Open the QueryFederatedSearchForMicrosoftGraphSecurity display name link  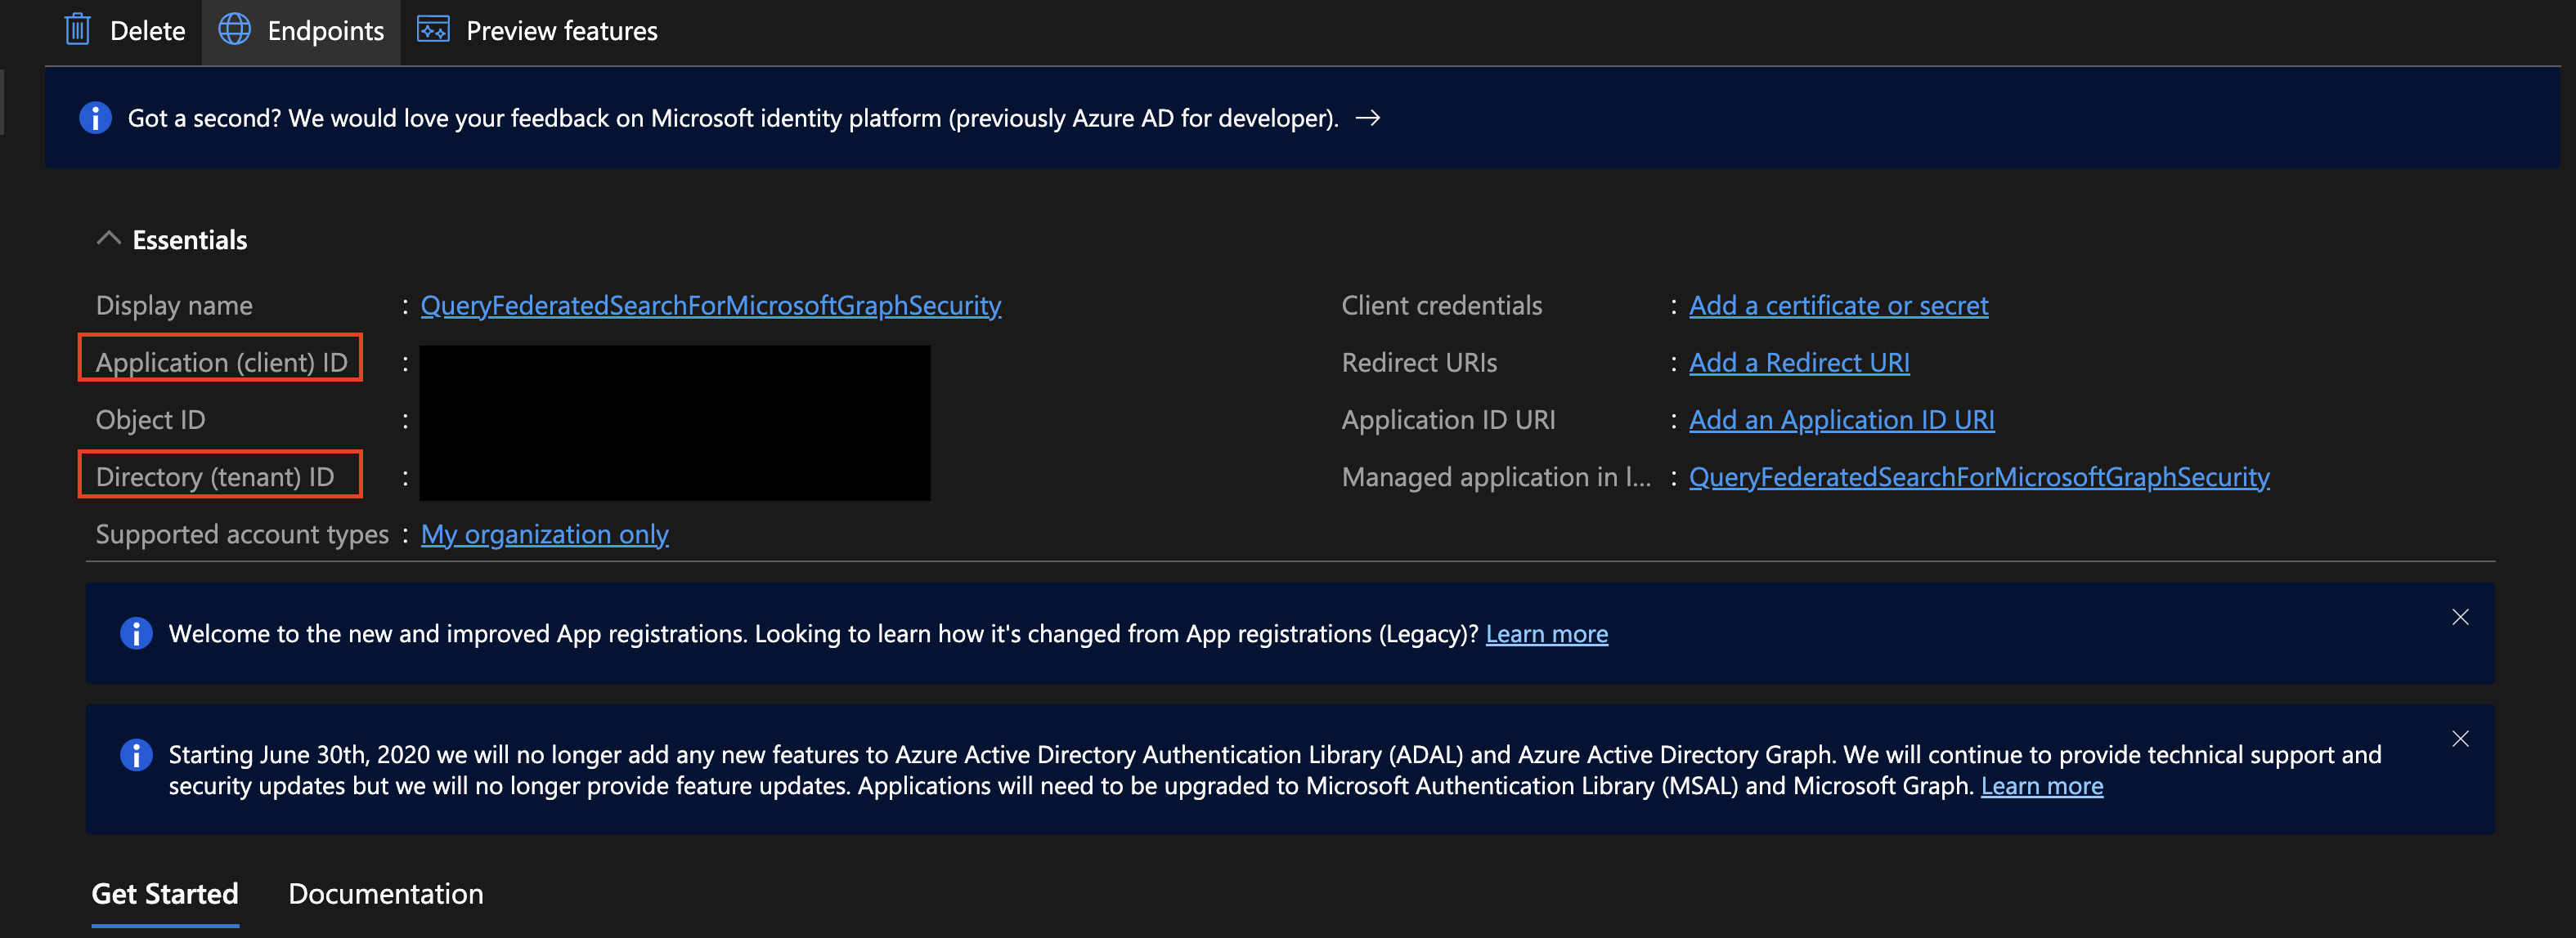710,306
